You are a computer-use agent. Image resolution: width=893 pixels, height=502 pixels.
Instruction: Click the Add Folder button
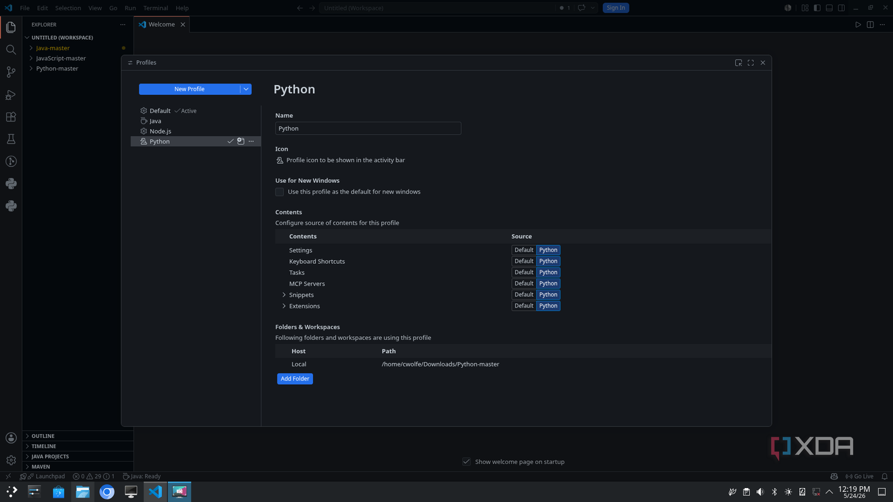(295, 379)
